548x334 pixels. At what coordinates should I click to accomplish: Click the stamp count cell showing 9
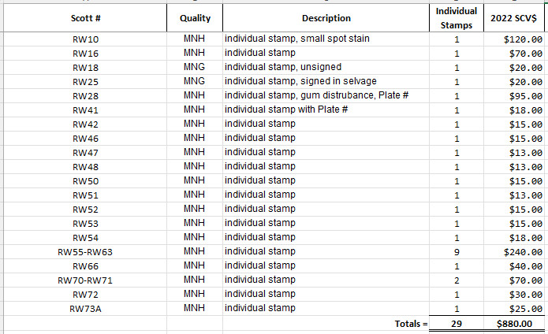[456, 252]
